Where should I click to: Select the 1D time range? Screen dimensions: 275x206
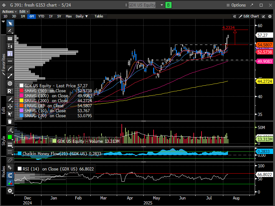click(x=5, y=16)
